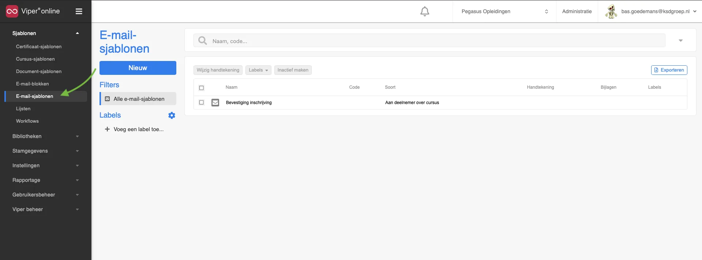
Task: Click the Bijlagen column header
Action: coord(608,87)
